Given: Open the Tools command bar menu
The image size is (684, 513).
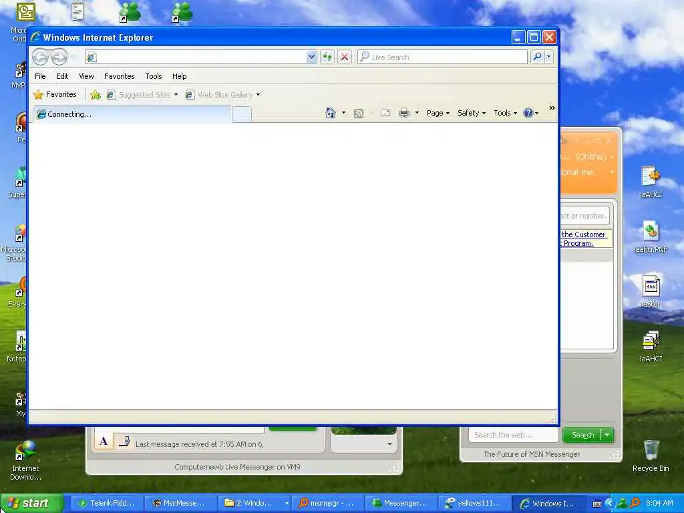Looking at the screenshot, I should 505,113.
